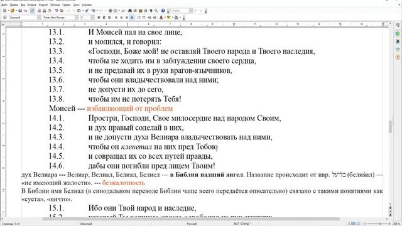Open the New document dropdown arrow
The width and height of the screenshot is (402, 226).
click(x=8, y=11)
